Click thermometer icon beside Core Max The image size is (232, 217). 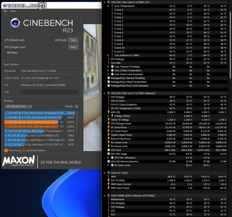click(x=109, y=63)
